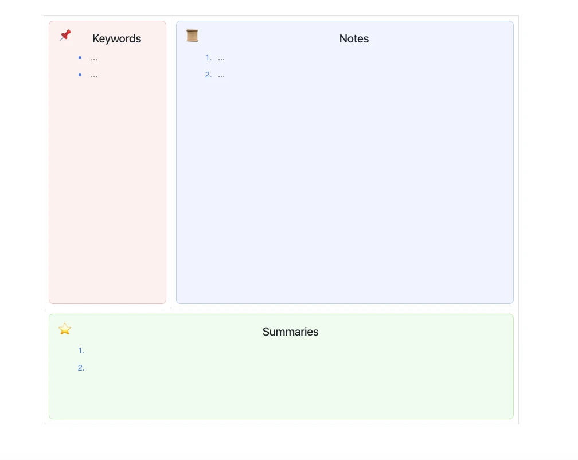The image size is (578, 460).
Task: Click the first Keywords bullet item
Action: coord(94,58)
